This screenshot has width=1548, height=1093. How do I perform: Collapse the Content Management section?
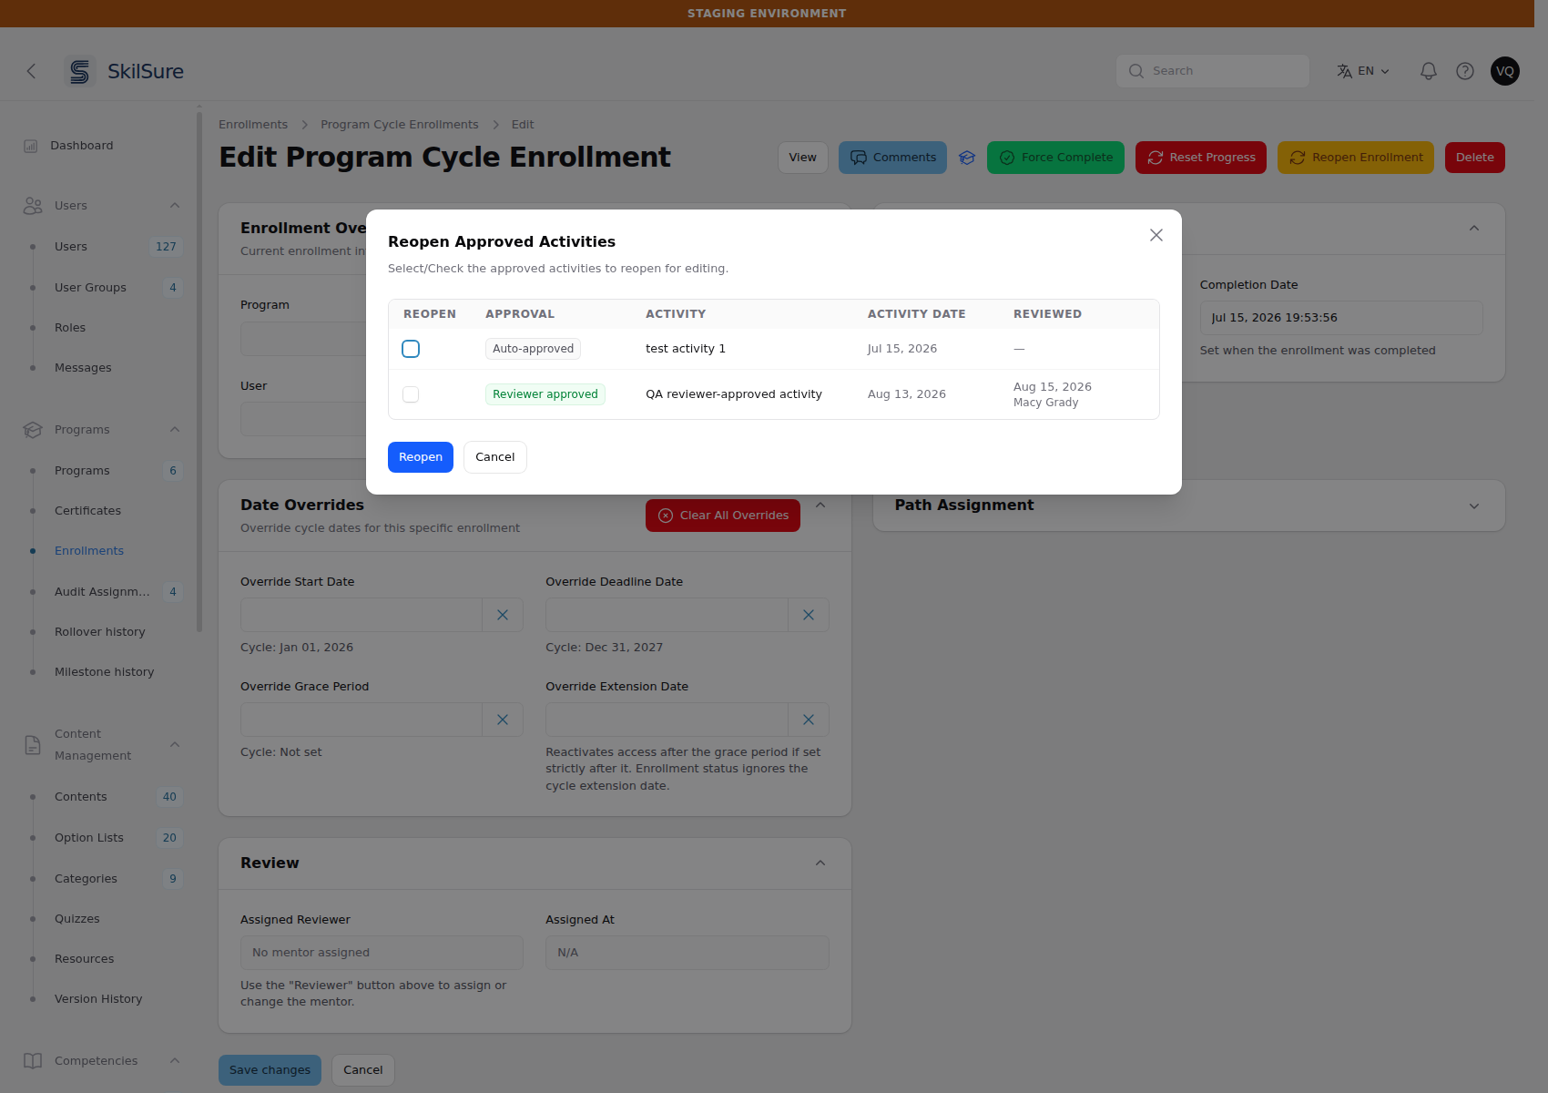point(175,745)
